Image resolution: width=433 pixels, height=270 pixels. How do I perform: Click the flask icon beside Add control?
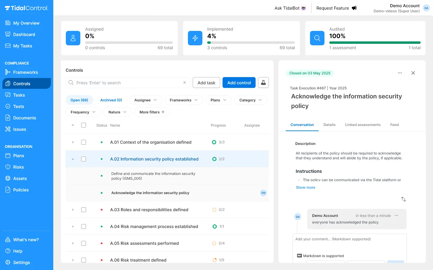click(x=263, y=82)
